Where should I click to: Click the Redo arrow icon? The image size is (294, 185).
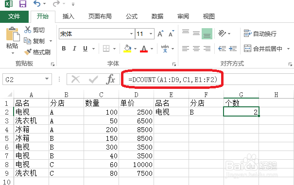pos(56,3)
